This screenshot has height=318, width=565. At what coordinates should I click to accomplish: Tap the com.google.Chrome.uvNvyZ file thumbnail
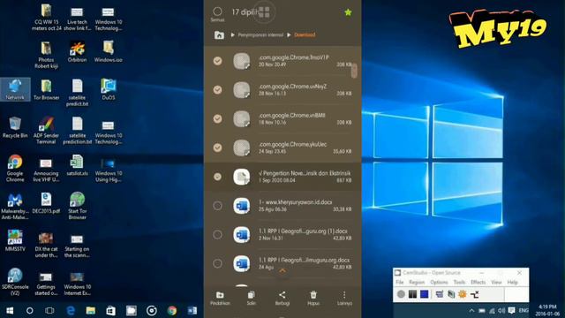pos(241,90)
